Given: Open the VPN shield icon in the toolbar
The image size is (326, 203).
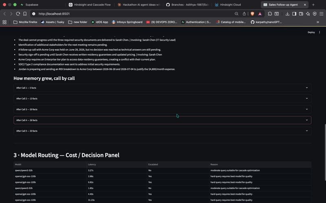Looking at the screenshot, I should coord(315,14).
